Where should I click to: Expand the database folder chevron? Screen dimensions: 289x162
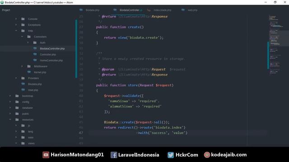(10, 108)
